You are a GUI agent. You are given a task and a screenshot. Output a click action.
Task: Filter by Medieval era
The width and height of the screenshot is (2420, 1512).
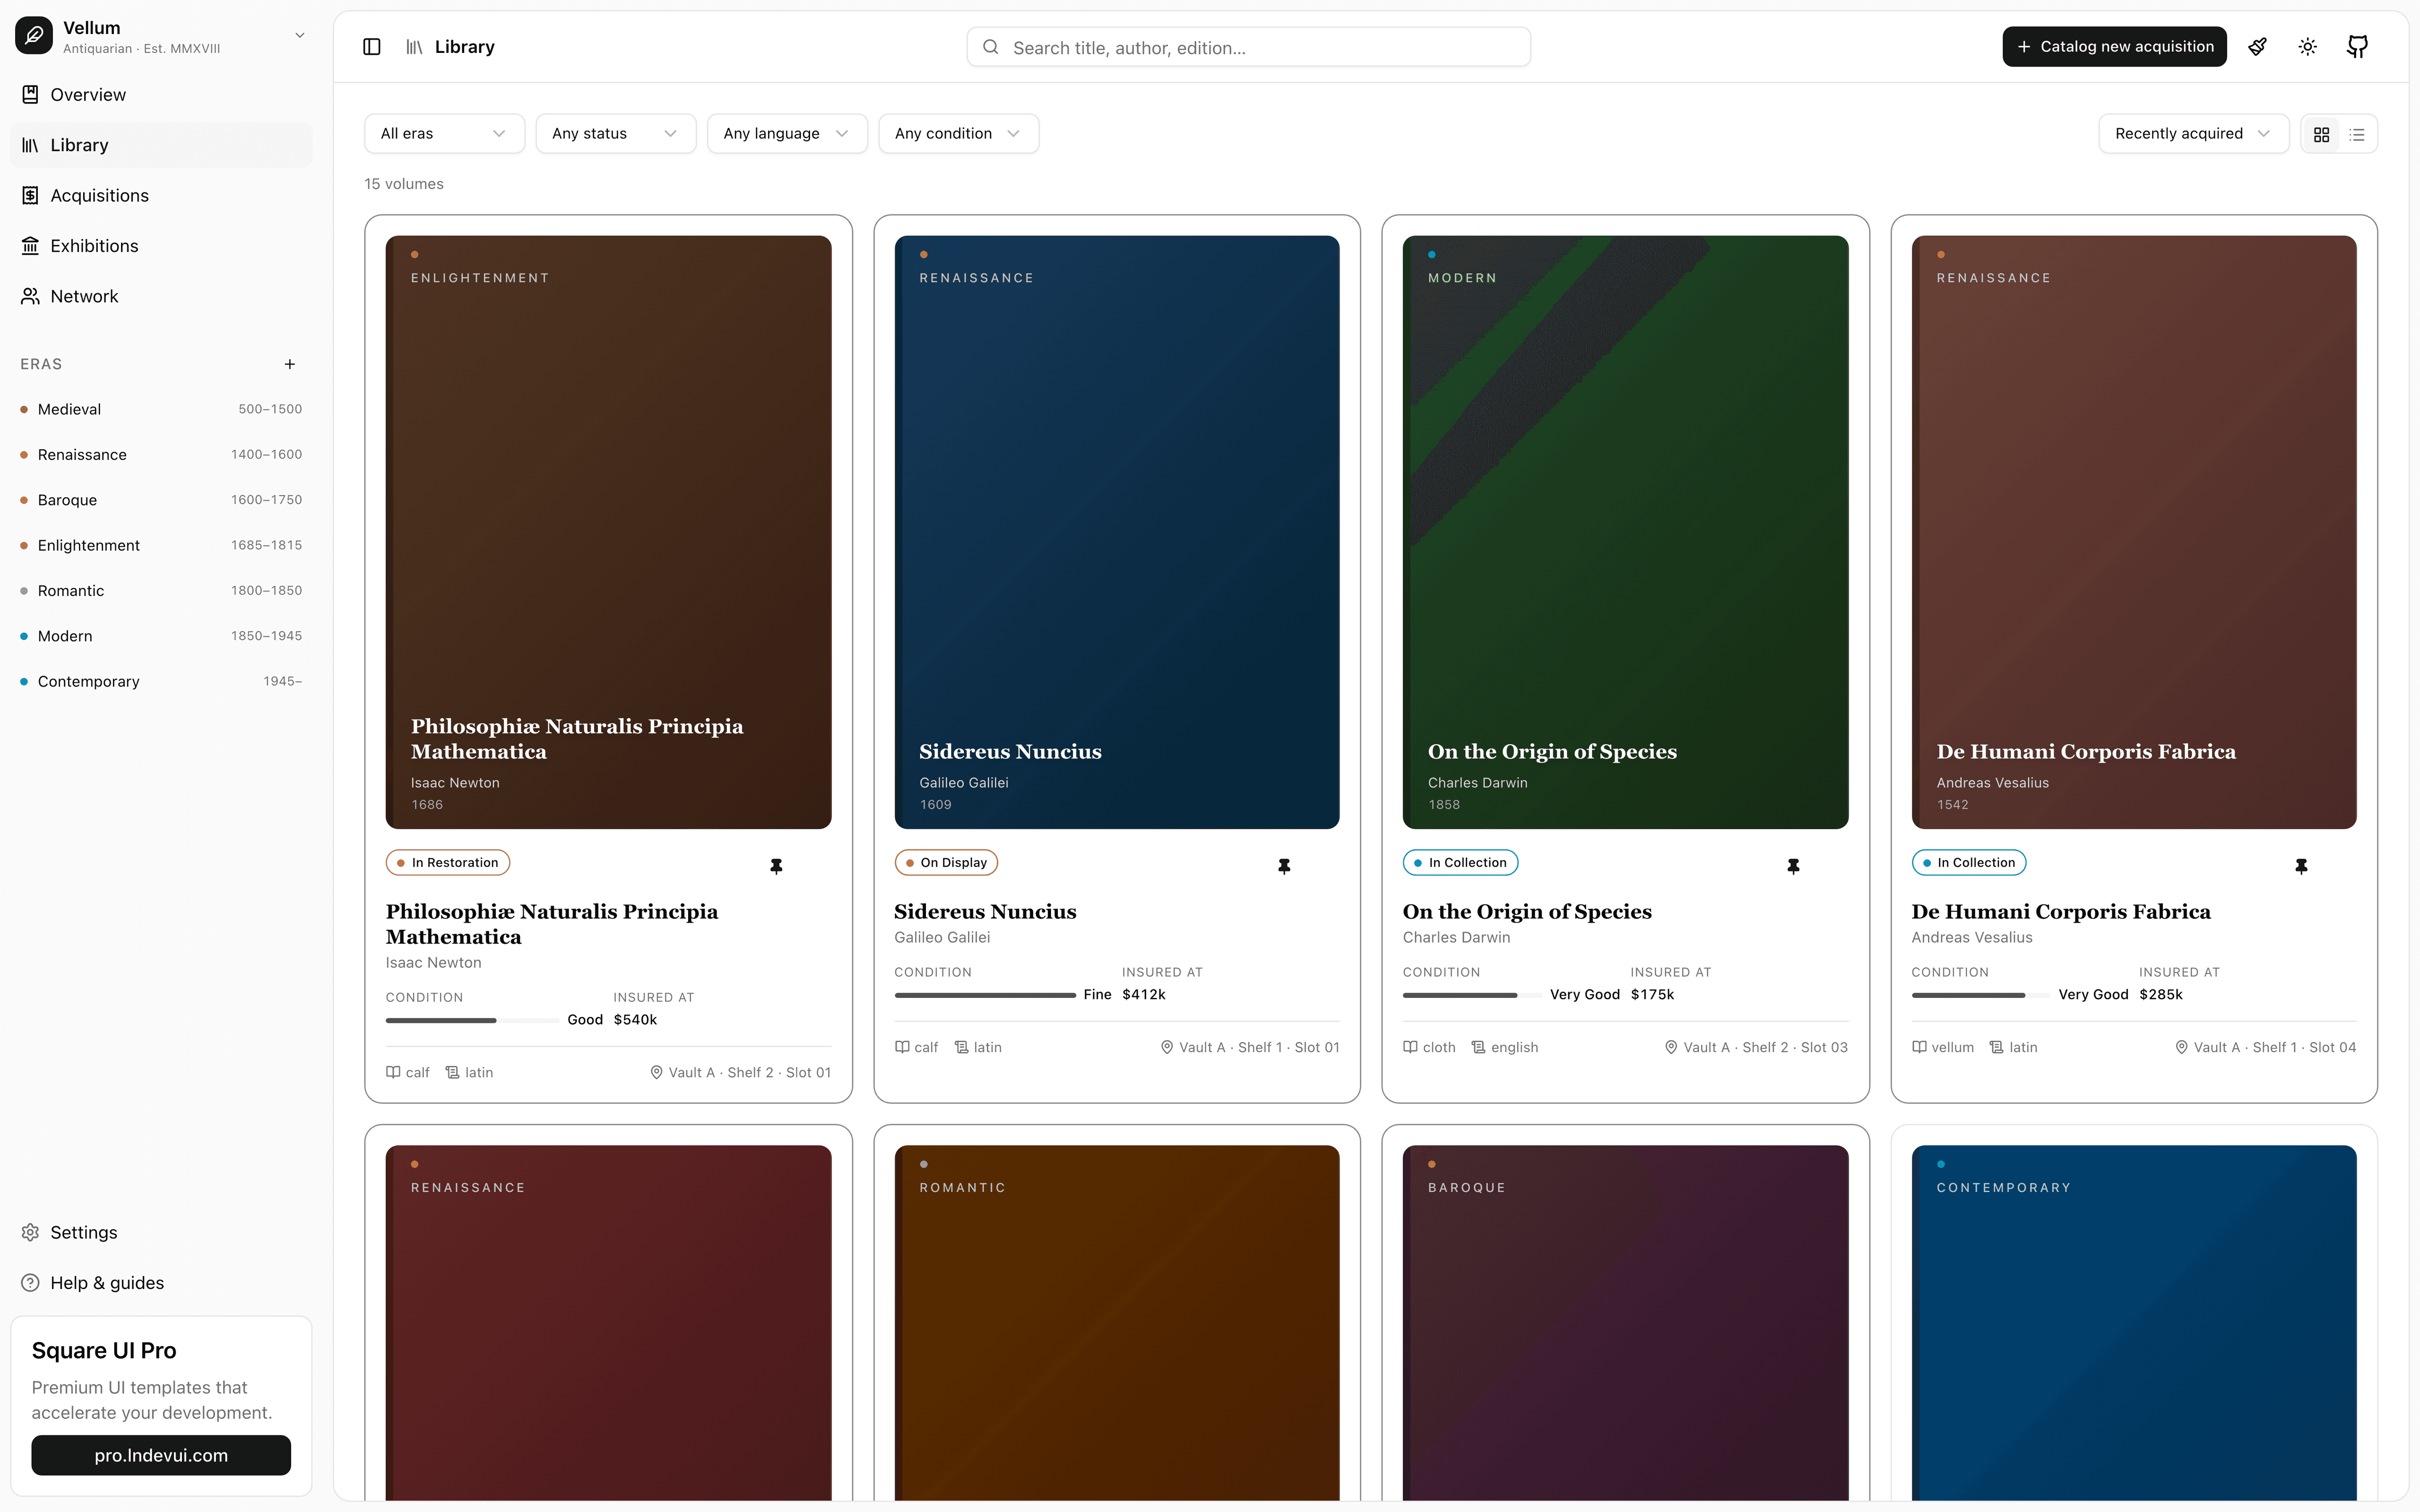[x=161, y=409]
